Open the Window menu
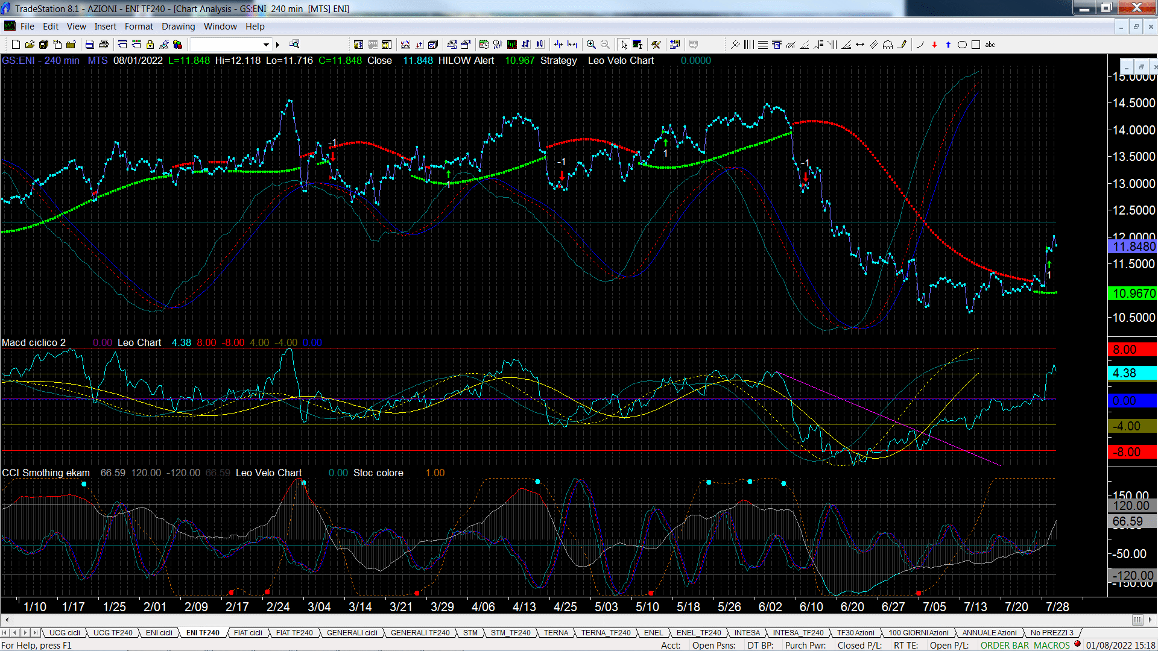 click(x=220, y=27)
